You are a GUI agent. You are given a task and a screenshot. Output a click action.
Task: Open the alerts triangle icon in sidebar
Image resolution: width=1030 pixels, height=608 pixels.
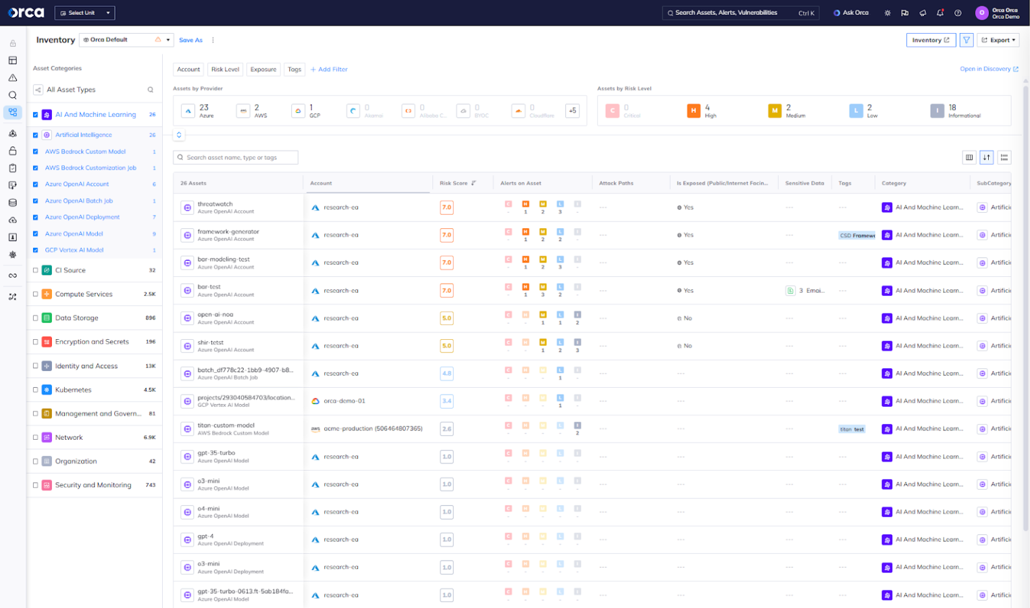pos(12,78)
